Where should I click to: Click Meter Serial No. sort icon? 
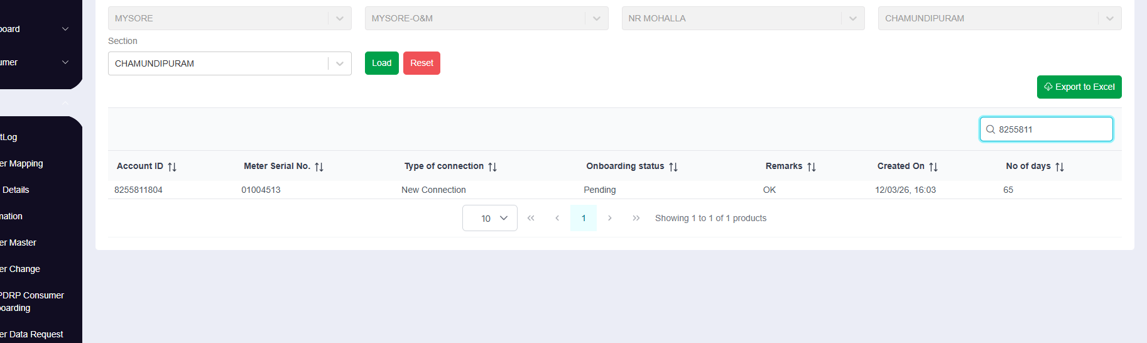[319, 166]
